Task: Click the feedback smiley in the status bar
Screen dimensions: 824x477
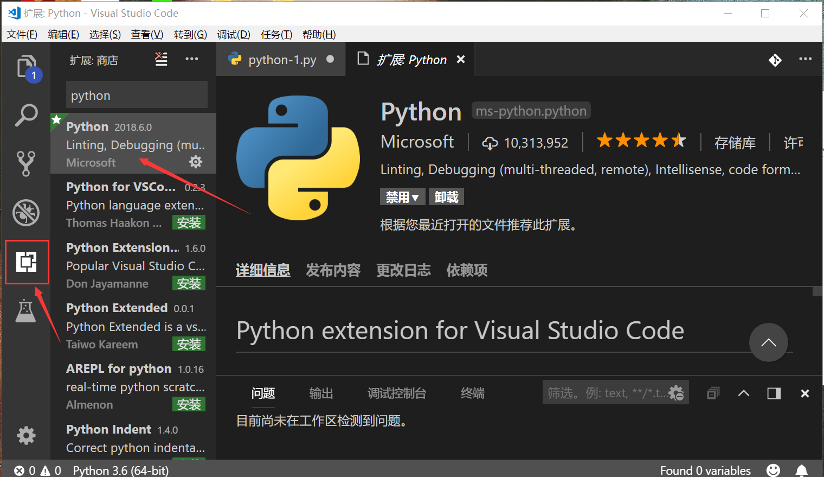Action: click(x=774, y=470)
